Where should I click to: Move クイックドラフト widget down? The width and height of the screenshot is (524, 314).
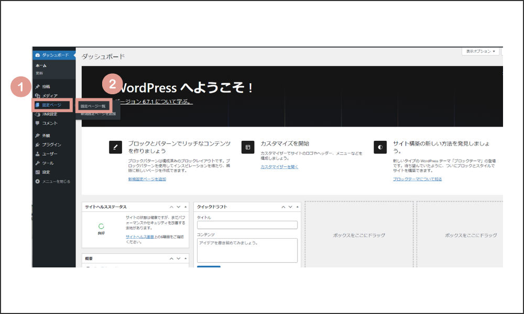pos(290,207)
